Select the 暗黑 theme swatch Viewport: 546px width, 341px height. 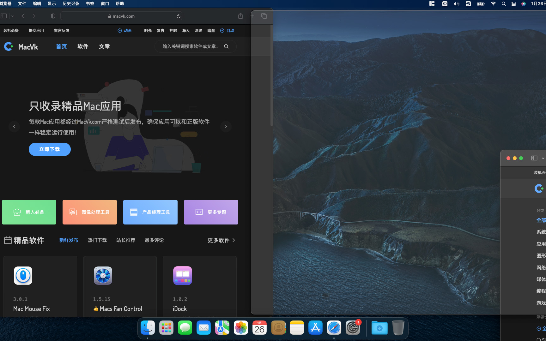coord(211,30)
